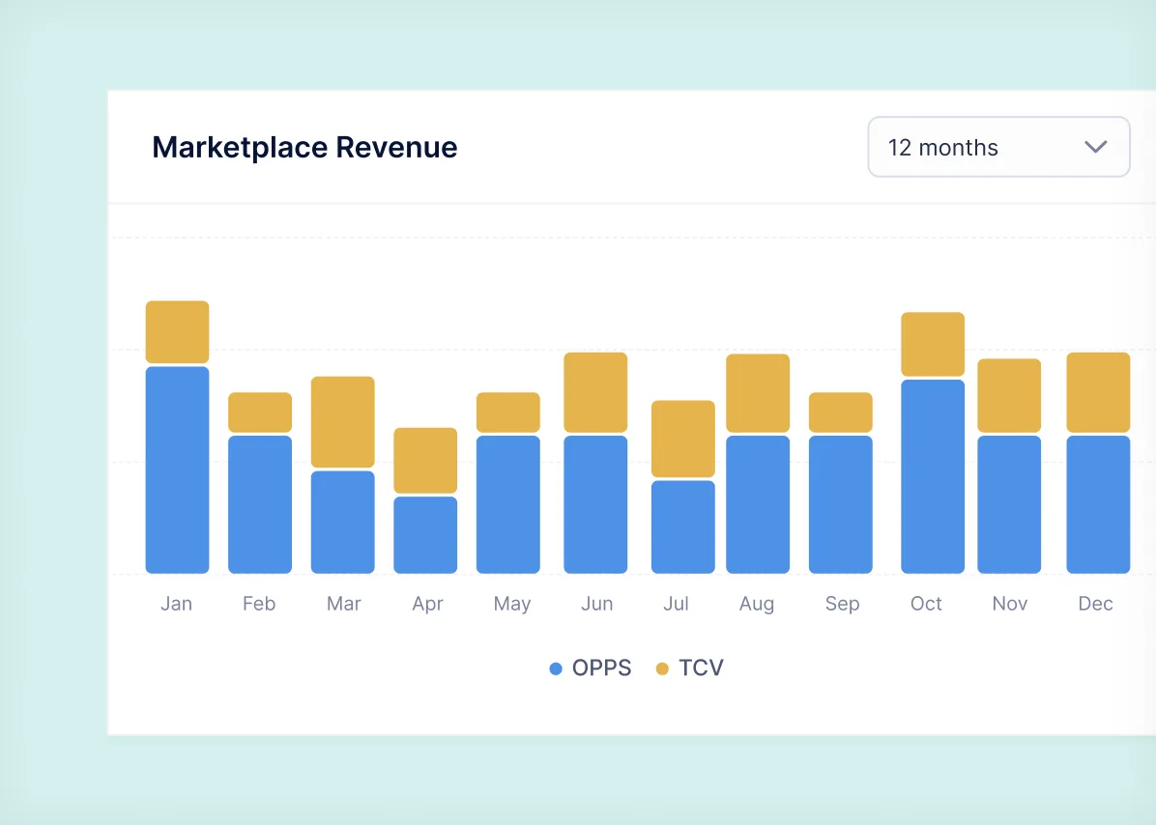Screen dimensions: 1156x825
Task: Select the blue OPPS bar for Apr
Action: click(425, 535)
